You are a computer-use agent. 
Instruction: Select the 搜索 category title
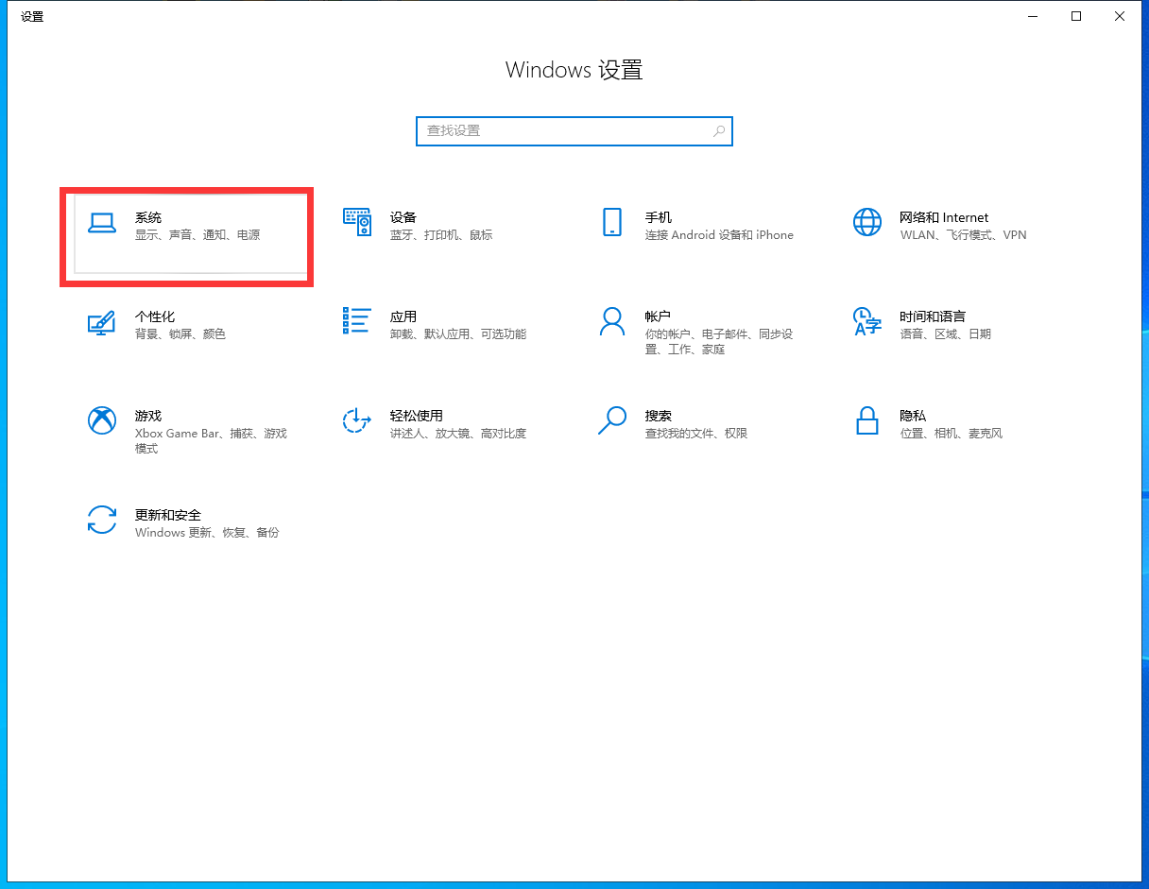659,416
